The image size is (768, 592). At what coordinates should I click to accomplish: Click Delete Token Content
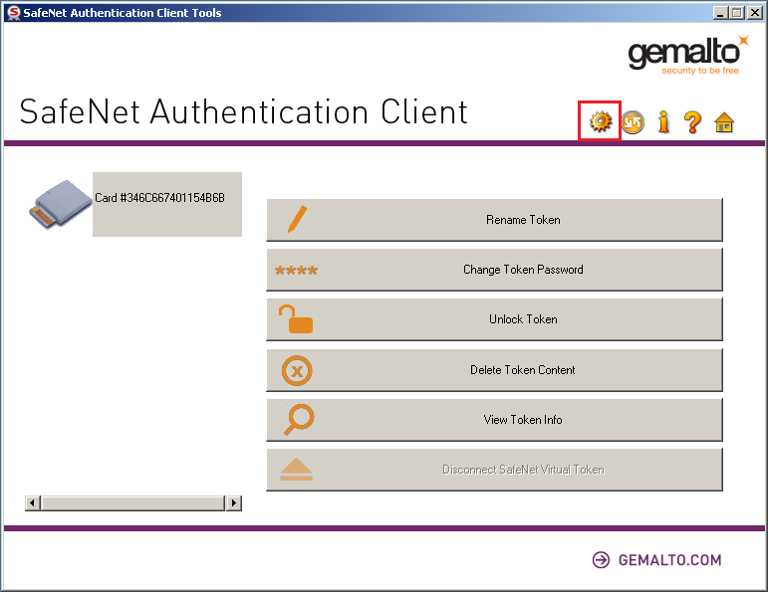coord(494,370)
